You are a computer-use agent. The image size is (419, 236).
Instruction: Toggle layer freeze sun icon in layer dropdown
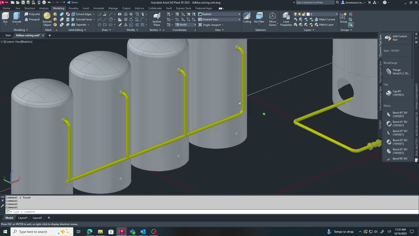coord(300,14)
